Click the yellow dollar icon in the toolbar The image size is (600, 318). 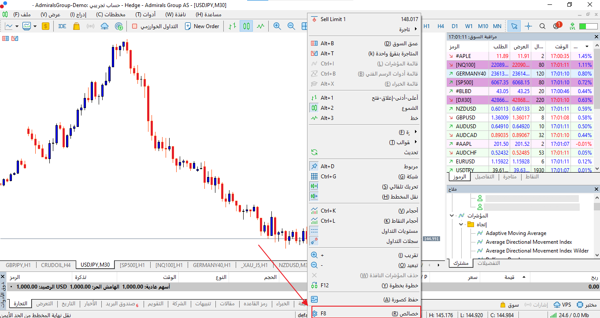point(46,26)
